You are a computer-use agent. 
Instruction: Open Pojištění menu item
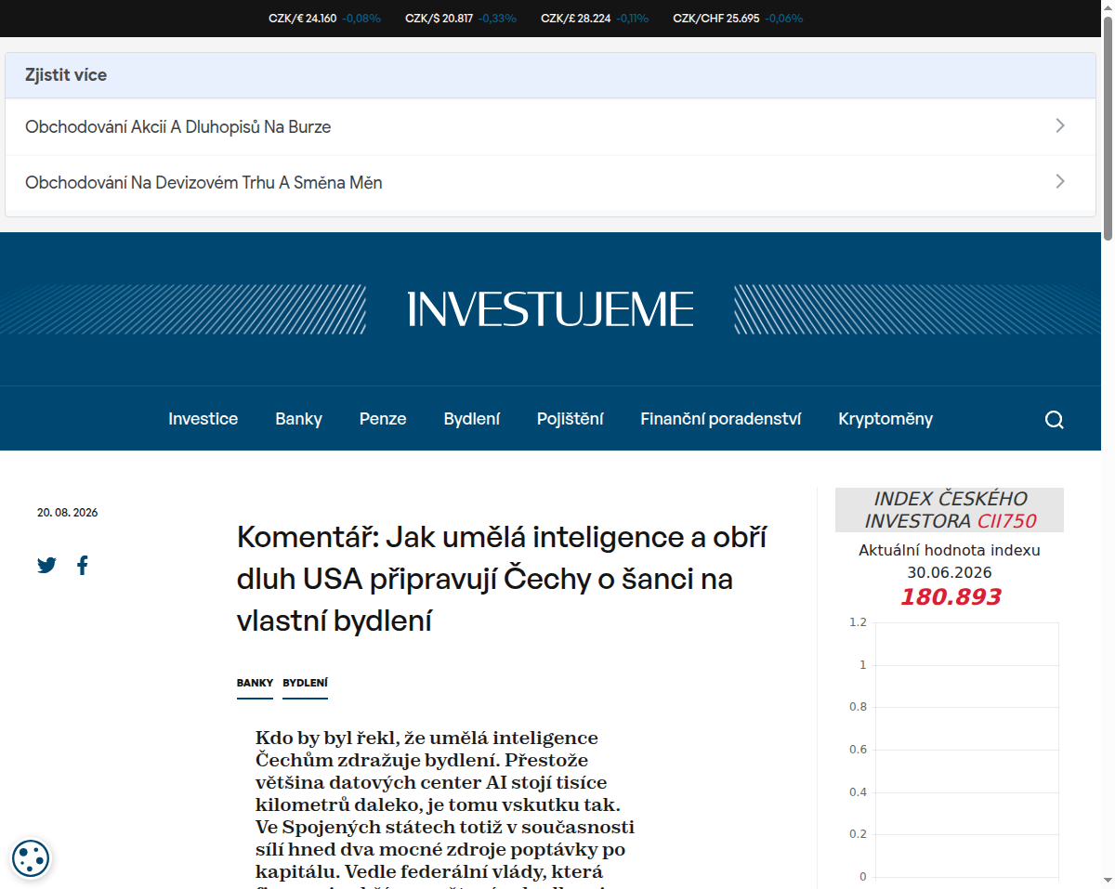[x=571, y=419]
